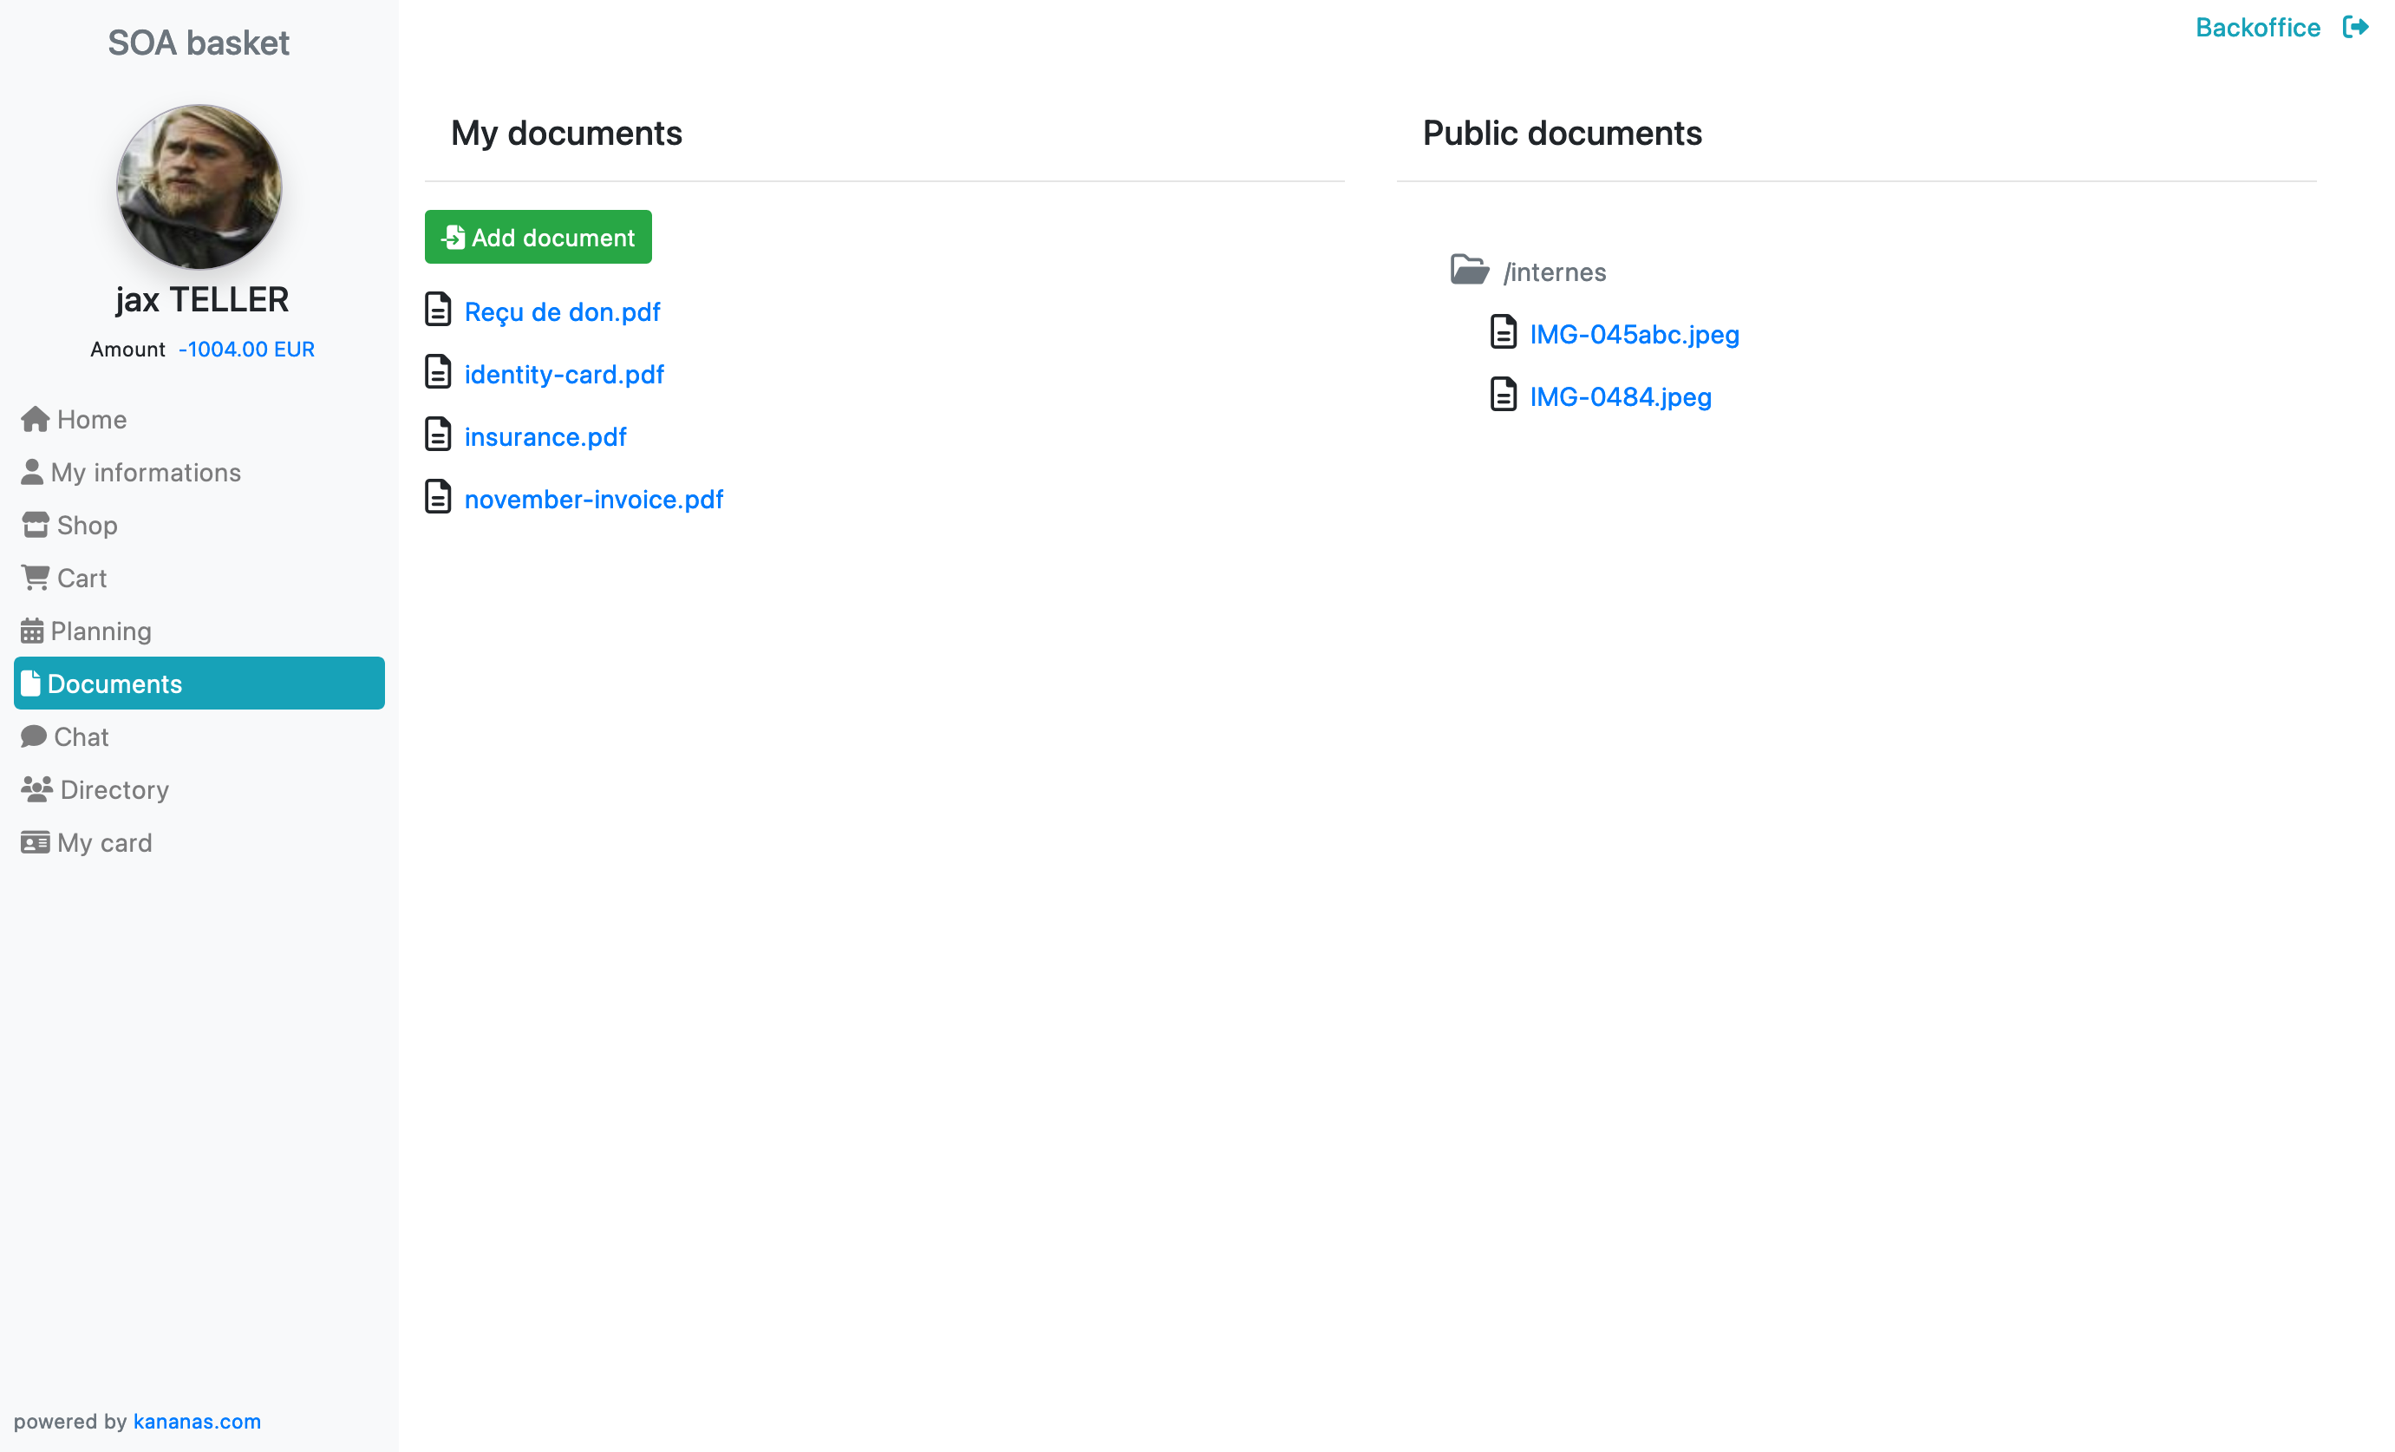Click the My card ID card icon
This screenshot has height=1452, width=2395.
click(x=35, y=842)
